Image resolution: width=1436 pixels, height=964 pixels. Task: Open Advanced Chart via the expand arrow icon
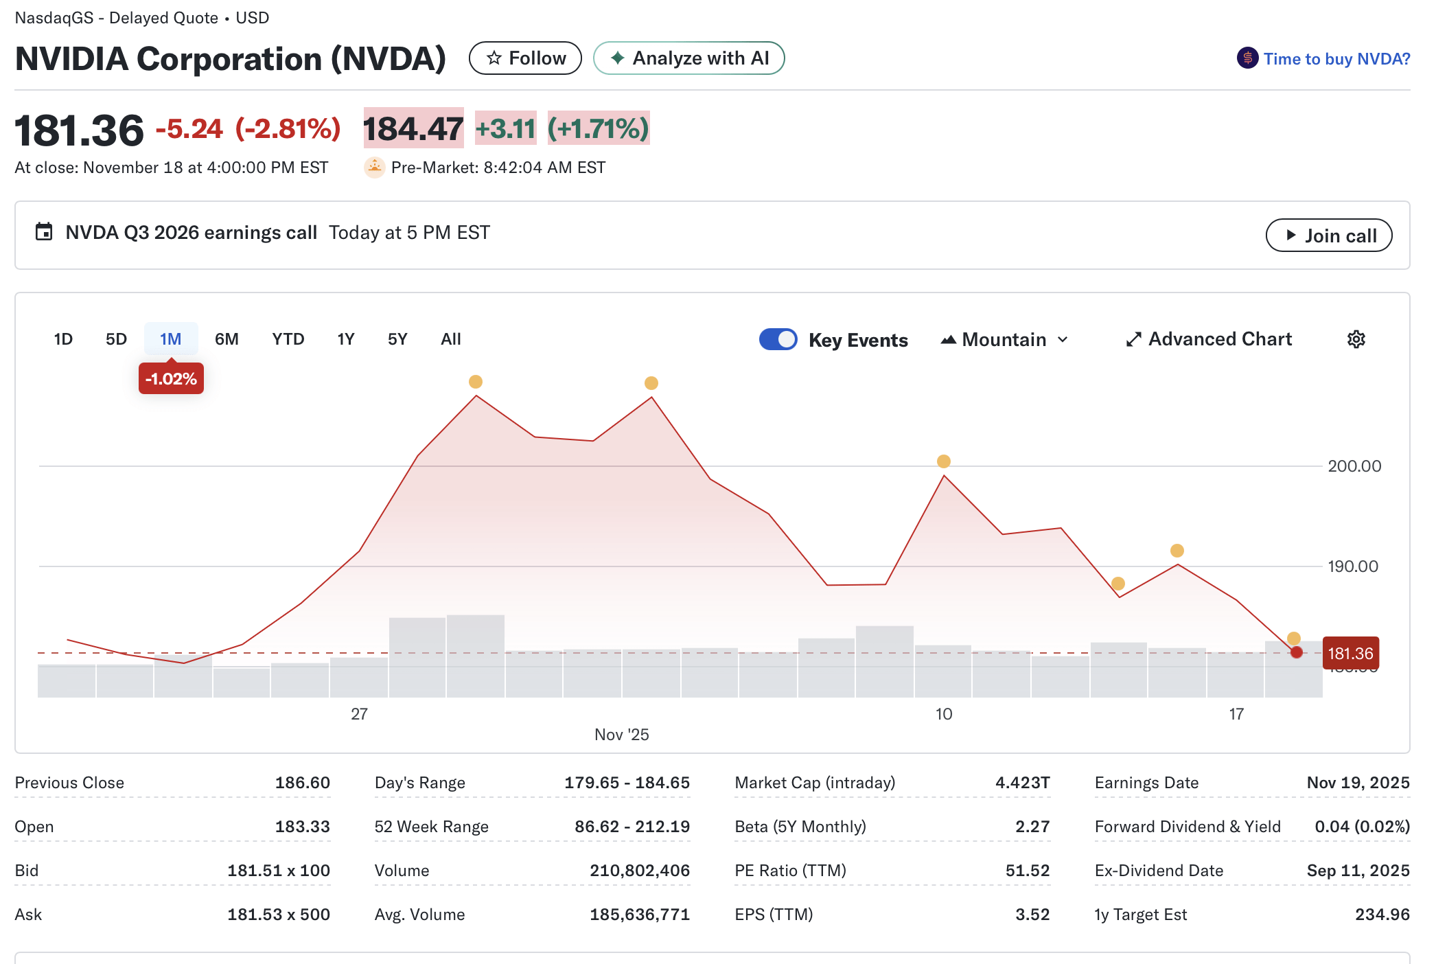[1134, 338]
